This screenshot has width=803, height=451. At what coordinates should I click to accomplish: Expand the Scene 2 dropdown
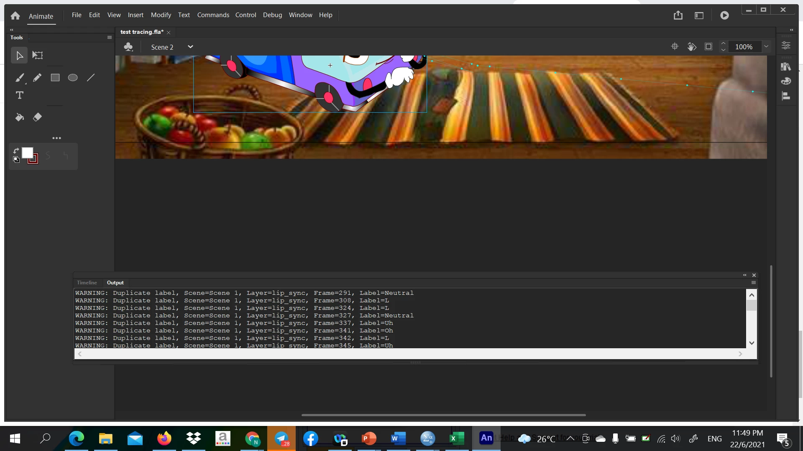point(190,47)
